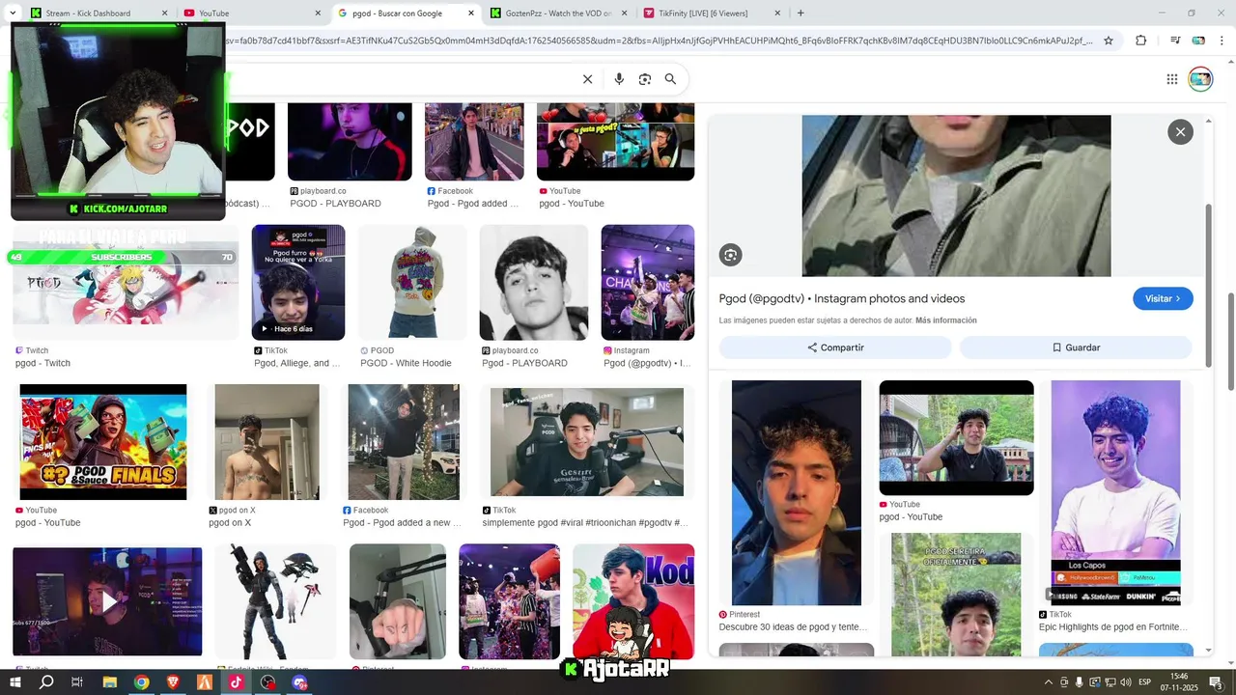Open pgod - Twitch result caption

point(42,363)
